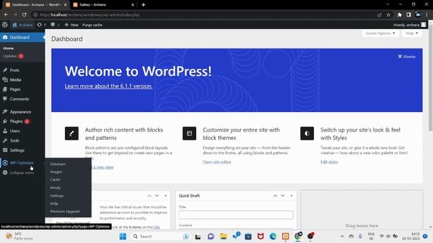Open the Media menu icon
Viewport: 433px width, 243px height.
coord(5,80)
